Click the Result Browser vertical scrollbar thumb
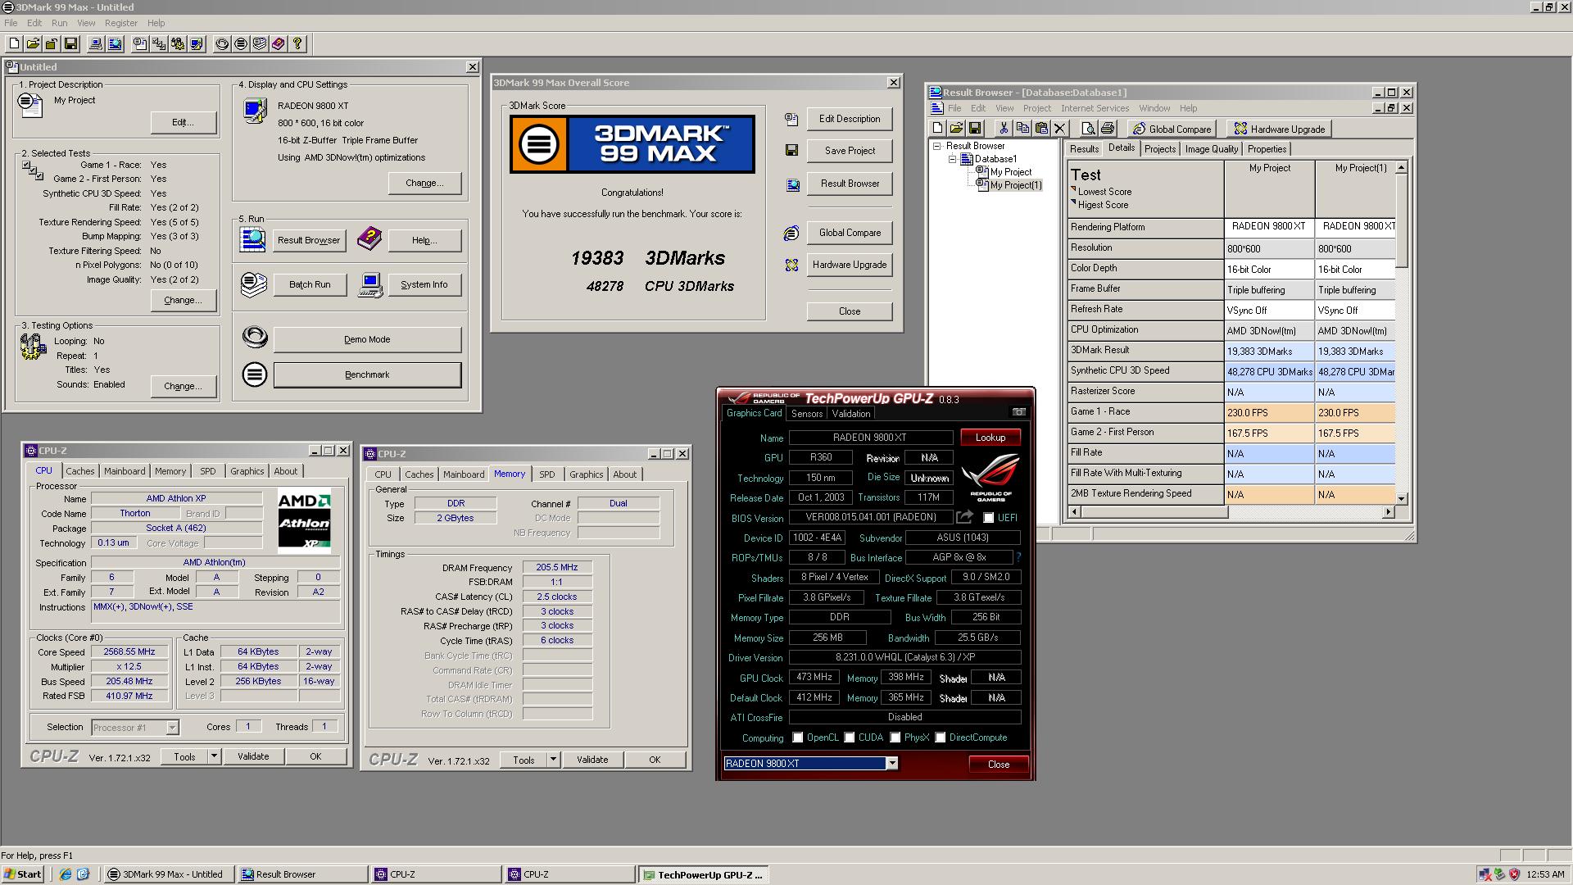The image size is (1573, 885). [x=1402, y=220]
